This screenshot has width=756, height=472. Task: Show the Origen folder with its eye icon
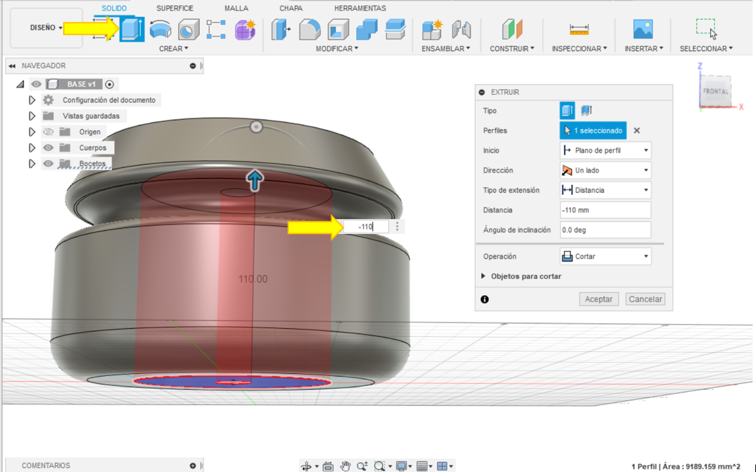[x=48, y=132]
